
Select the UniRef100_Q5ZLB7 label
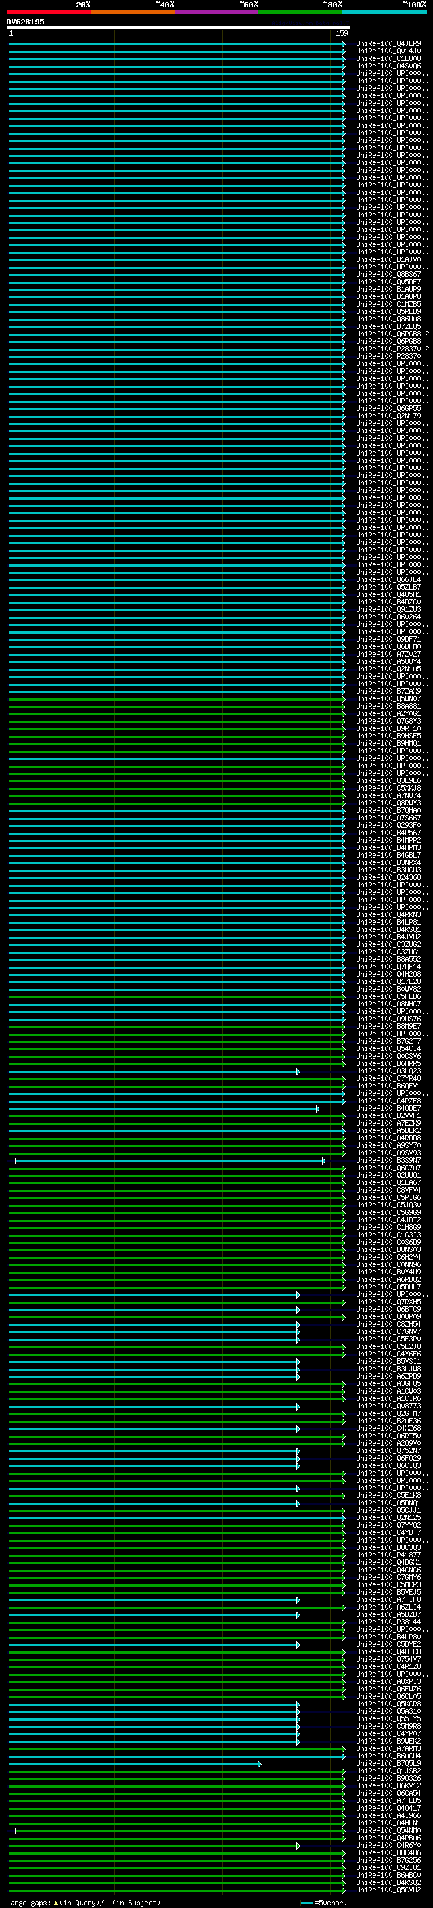coord(388,587)
